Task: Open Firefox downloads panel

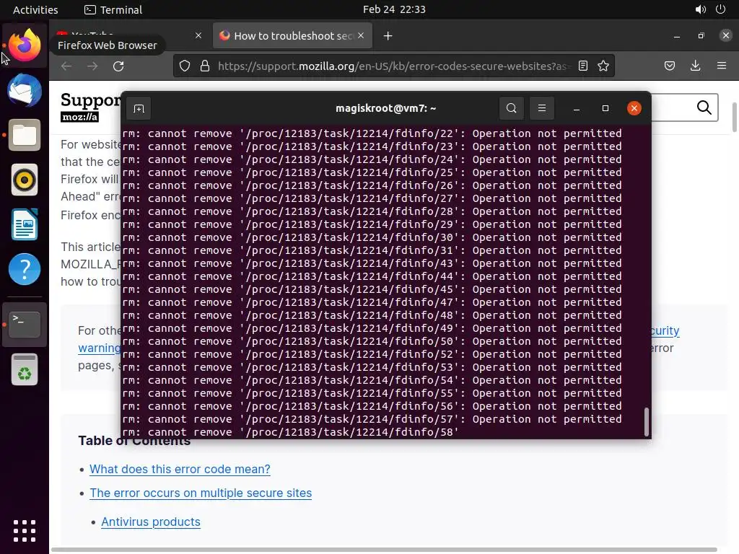Action: 695,66
